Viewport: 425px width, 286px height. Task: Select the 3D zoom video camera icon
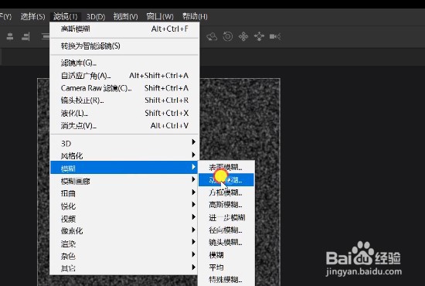[x=275, y=36]
